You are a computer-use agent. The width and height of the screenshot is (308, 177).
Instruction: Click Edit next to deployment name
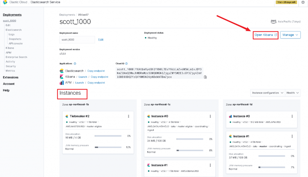[101, 40]
